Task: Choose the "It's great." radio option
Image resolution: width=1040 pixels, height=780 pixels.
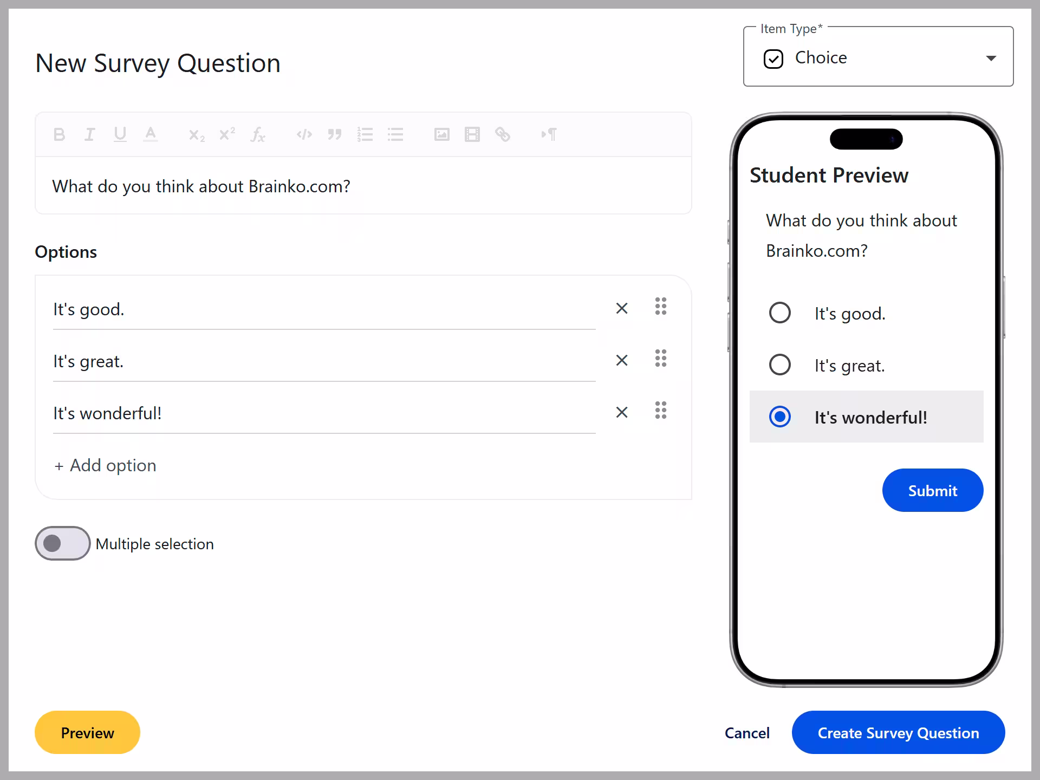Action: pos(780,365)
